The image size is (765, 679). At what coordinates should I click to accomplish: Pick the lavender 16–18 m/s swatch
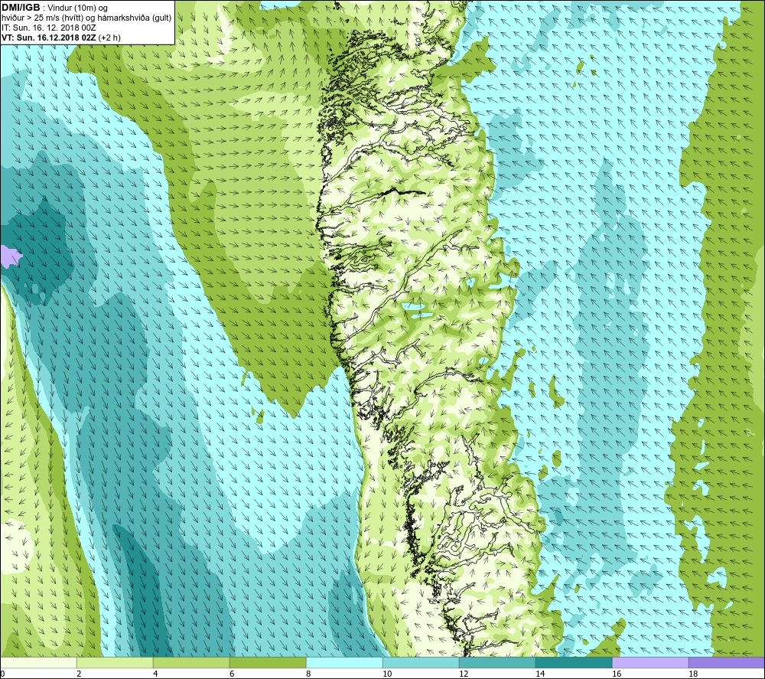[650, 662]
